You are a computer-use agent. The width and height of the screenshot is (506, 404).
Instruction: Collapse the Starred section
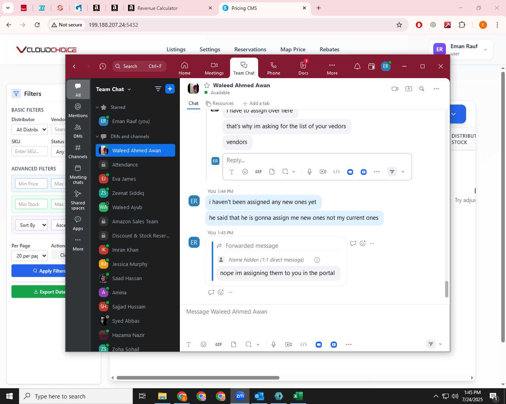(x=97, y=107)
